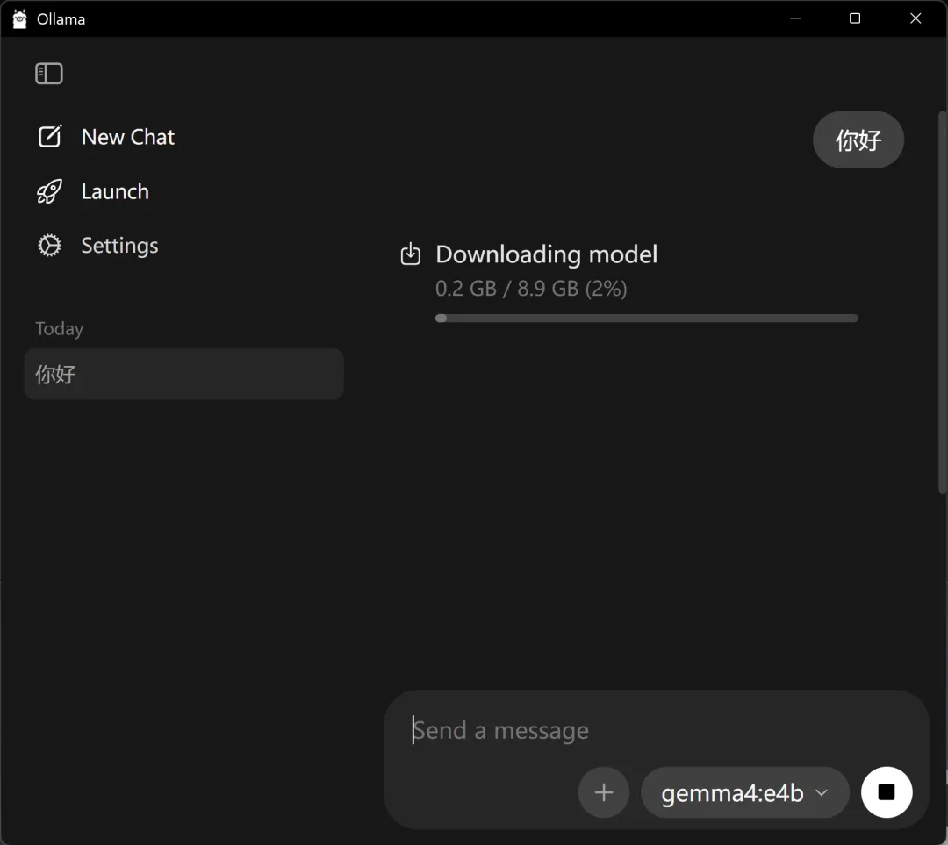948x845 pixels.
Task: Focus the Send a message input field
Action: pos(656,730)
